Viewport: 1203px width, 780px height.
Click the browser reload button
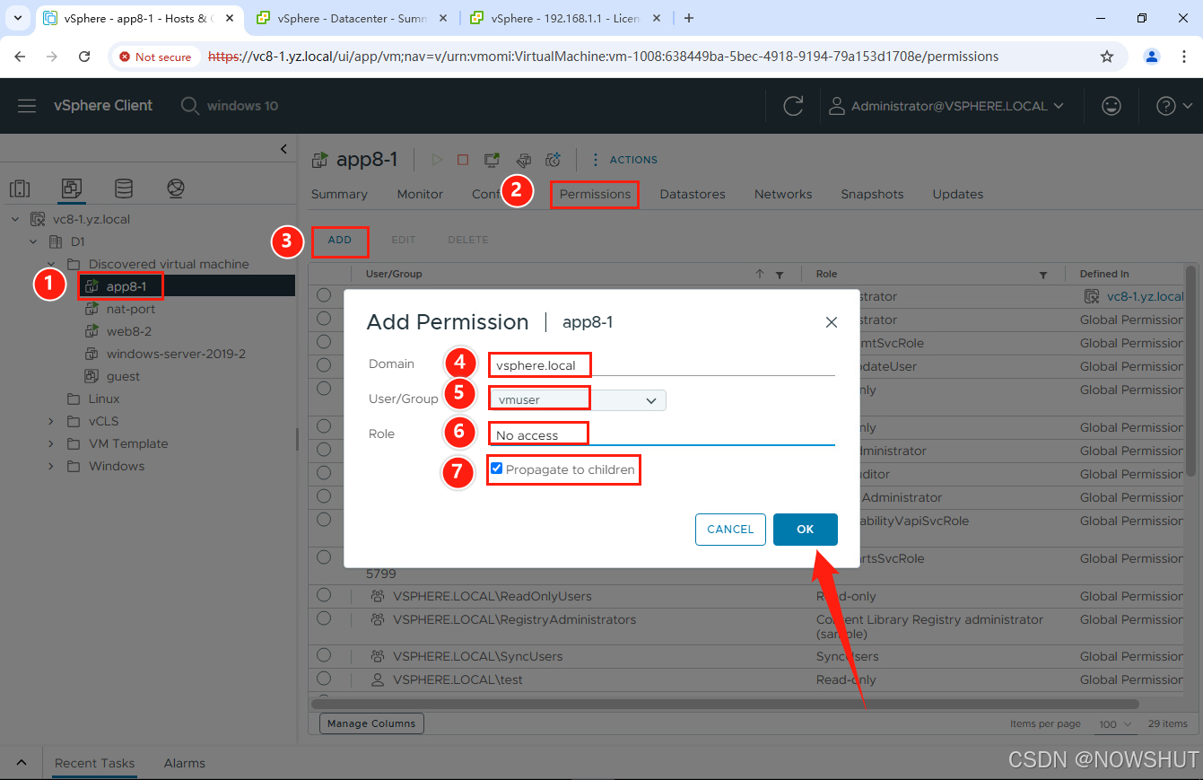pos(84,57)
